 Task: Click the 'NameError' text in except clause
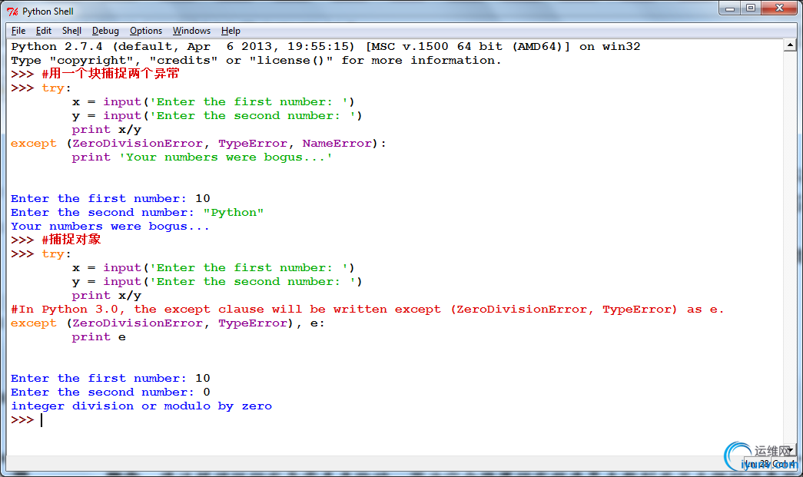click(337, 144)
